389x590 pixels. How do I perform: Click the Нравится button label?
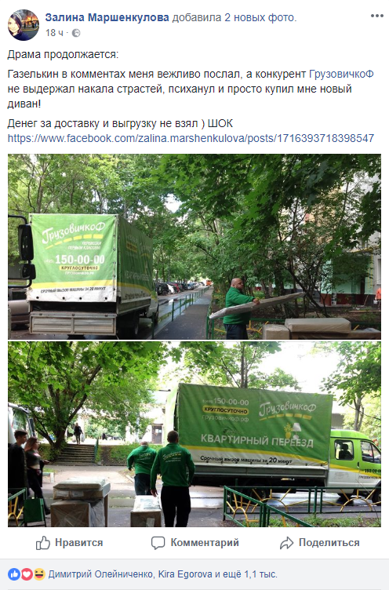(x=78, y=543)
